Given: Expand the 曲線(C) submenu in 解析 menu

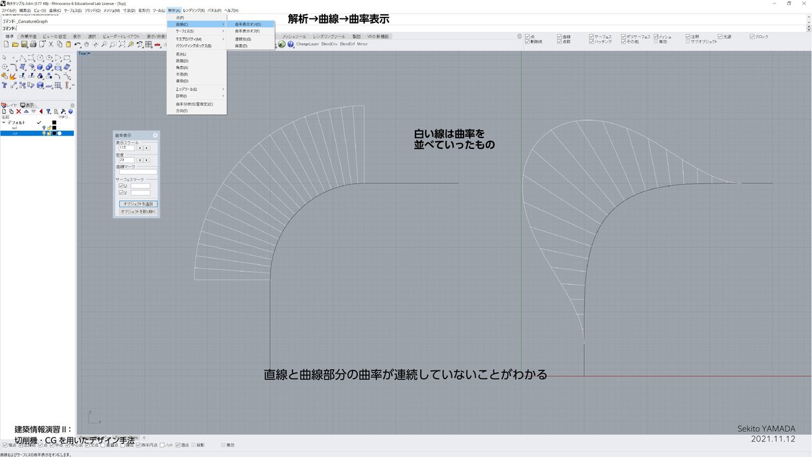Looking at the screenshot, I should pyautogui.click(x=196, y=24).
